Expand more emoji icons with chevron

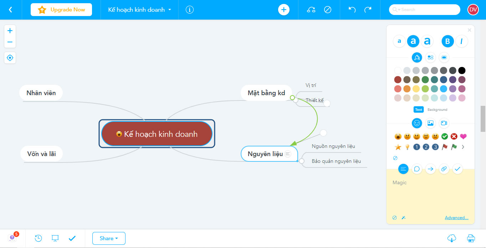point(463,147)
